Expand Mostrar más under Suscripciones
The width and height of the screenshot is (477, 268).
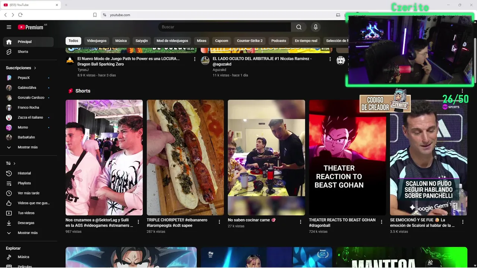[28, 147]
